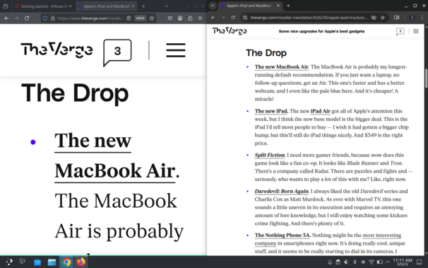The image size is (428, 268).
Task: Open 'The new iPad.' link in the Chrome page
Action: coord(271,111)
